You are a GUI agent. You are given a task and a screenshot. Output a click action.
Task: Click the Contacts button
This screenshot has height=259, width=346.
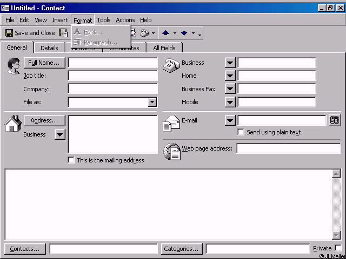click(x=25, y=249)
